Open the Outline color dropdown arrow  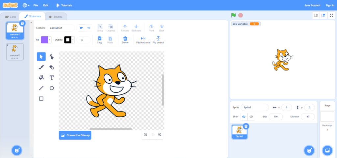pos(73,40)
